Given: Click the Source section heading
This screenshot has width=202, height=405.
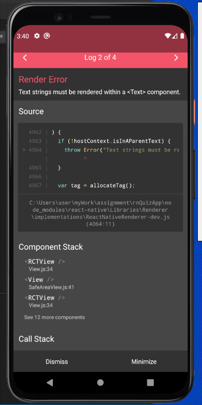Looking at the screenshot, I should [x=31, y=112].
